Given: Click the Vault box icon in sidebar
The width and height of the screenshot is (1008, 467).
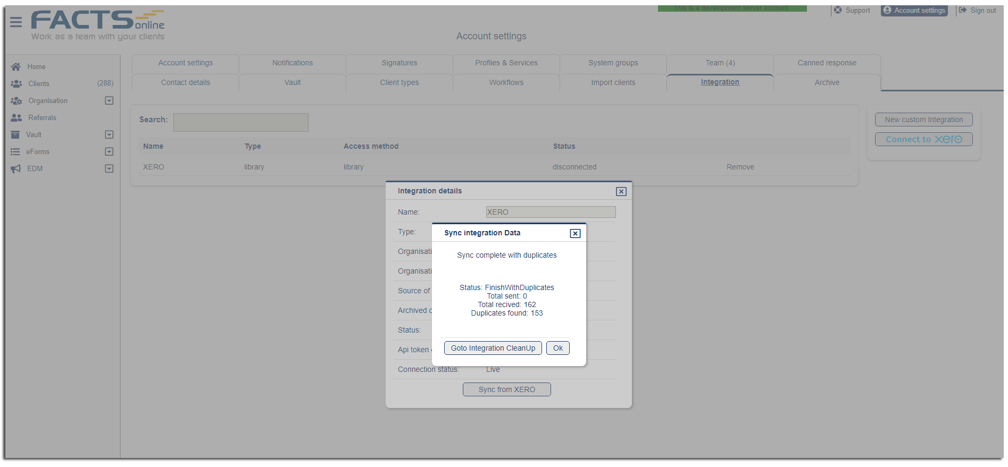Looking at the screenshot, I should click(x=15, y=134).
